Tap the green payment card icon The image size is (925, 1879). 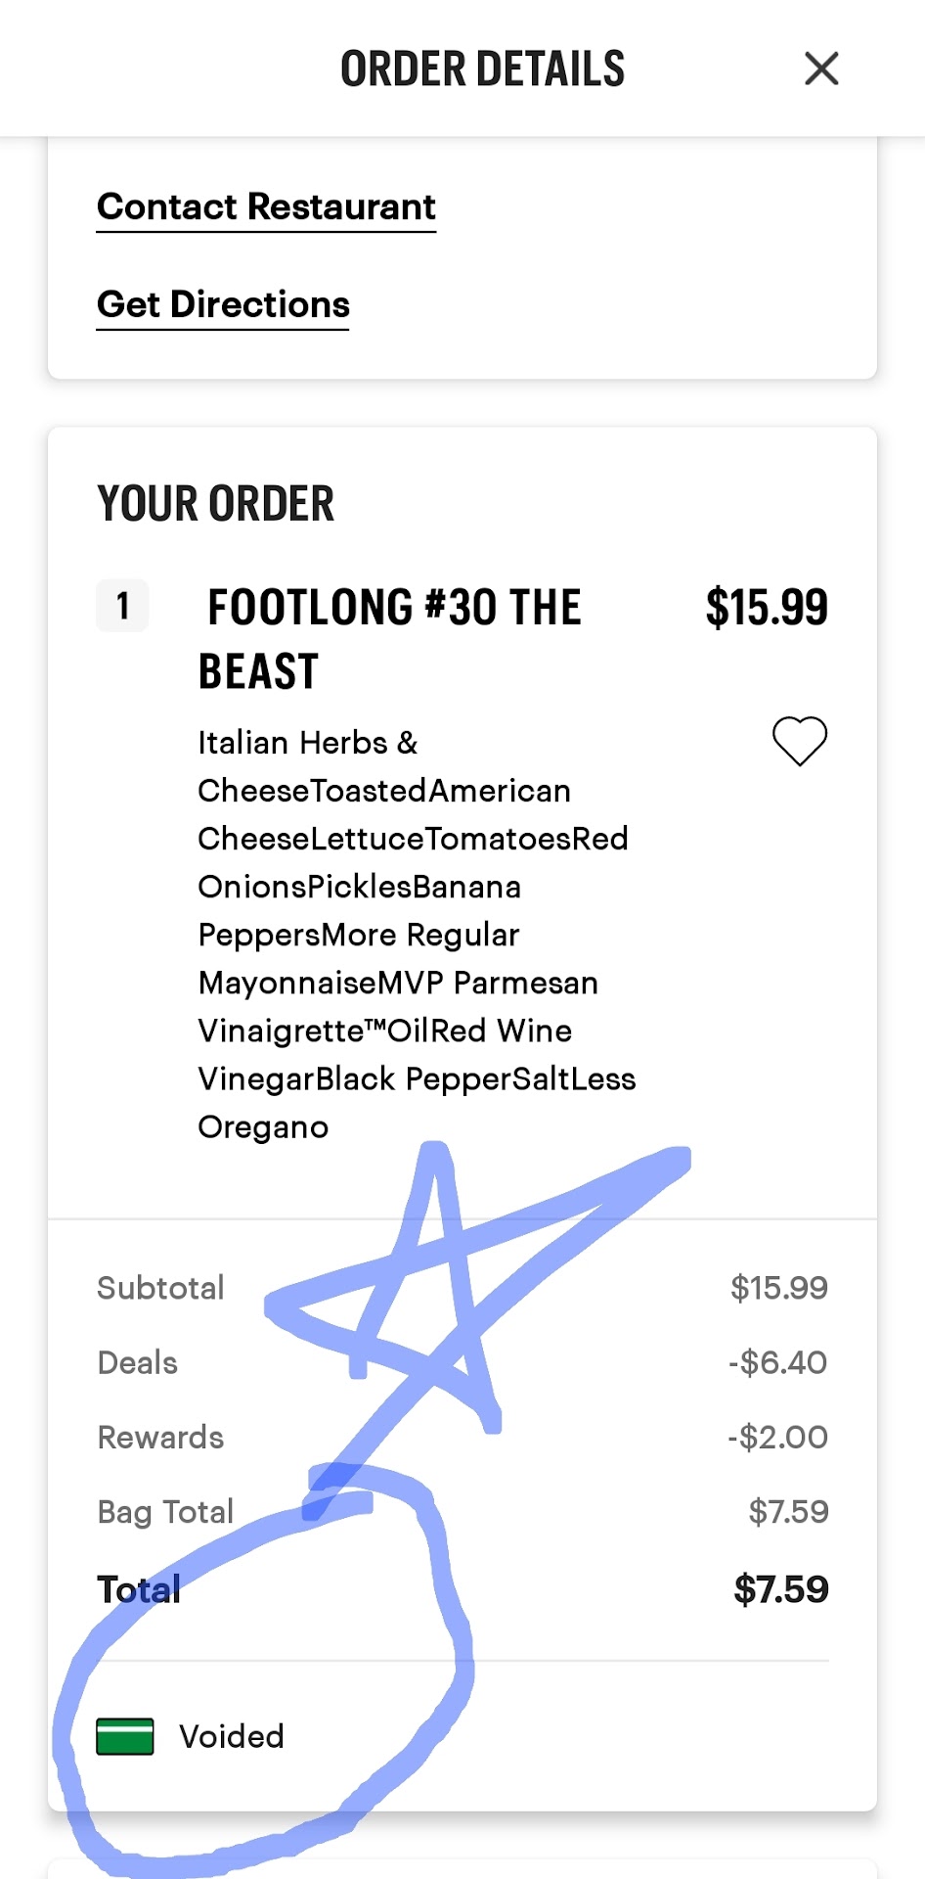(x=125, y=1736)
